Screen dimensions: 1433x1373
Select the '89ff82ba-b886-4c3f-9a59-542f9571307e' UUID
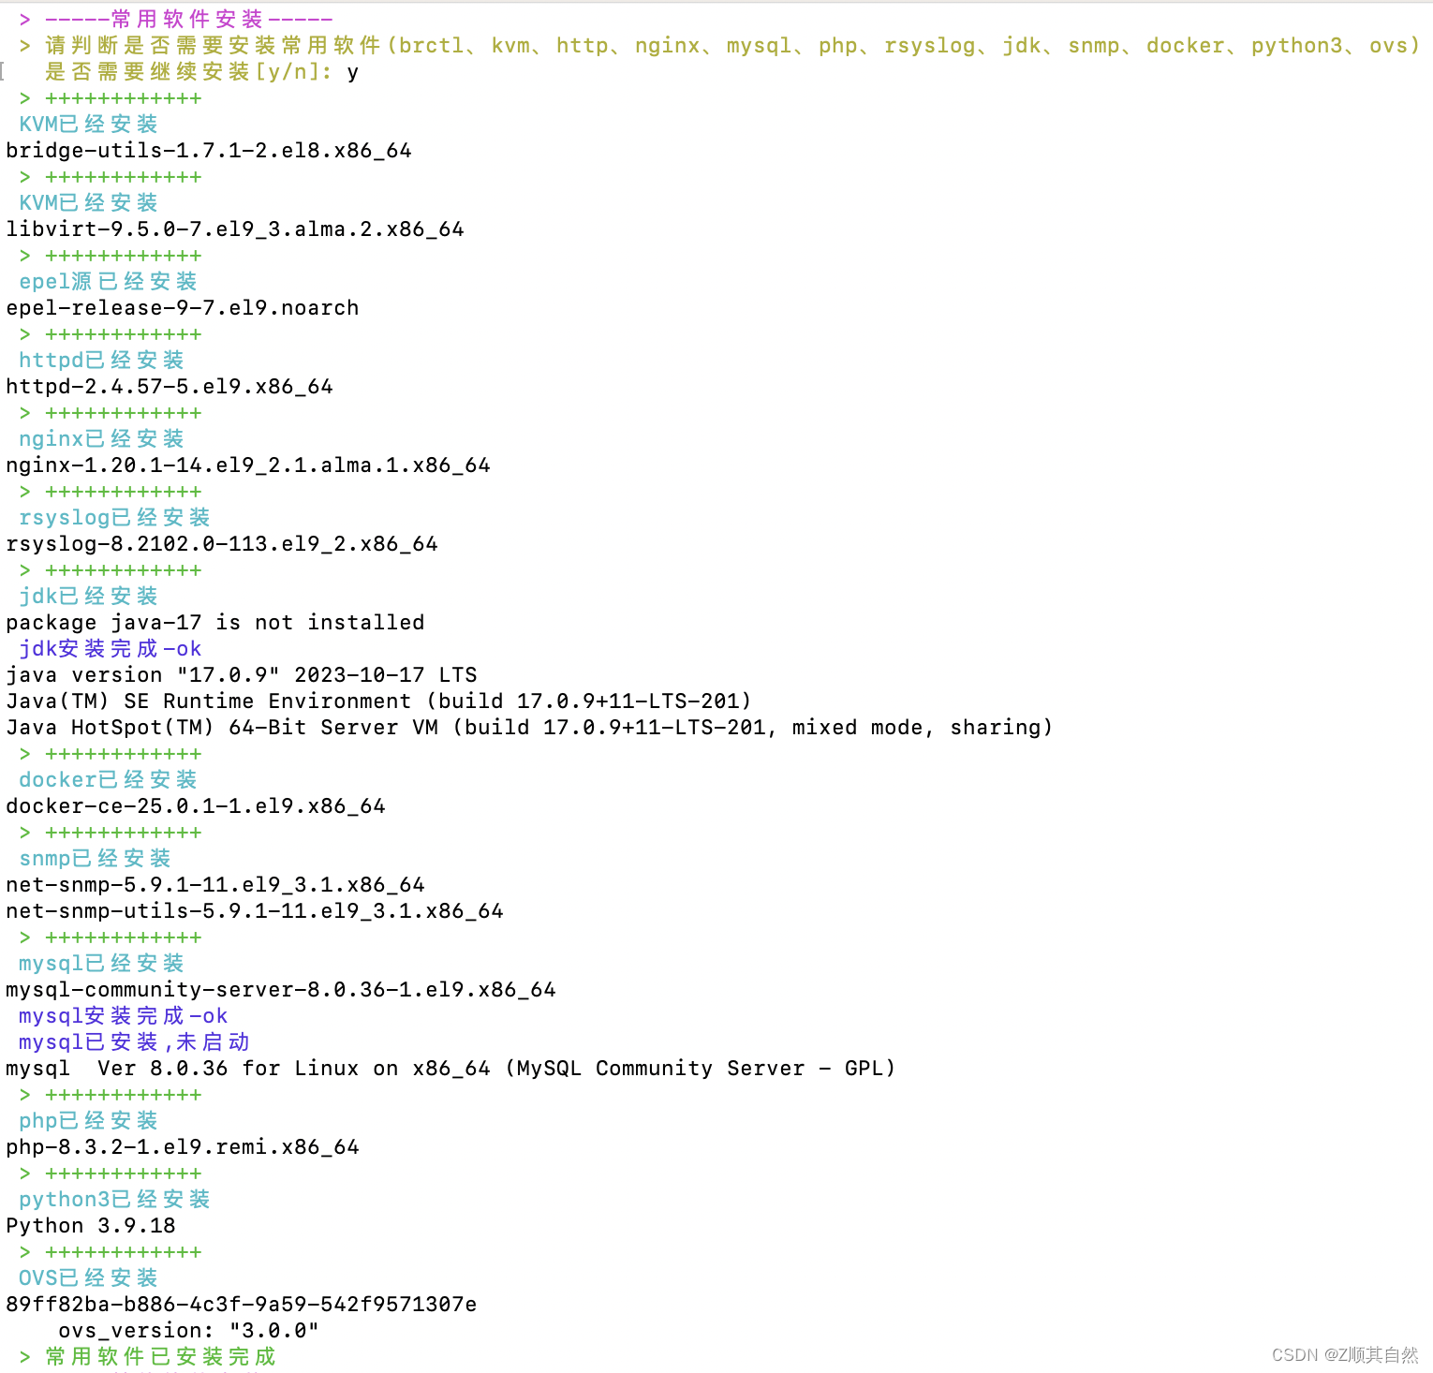(x=242, y=1305)
